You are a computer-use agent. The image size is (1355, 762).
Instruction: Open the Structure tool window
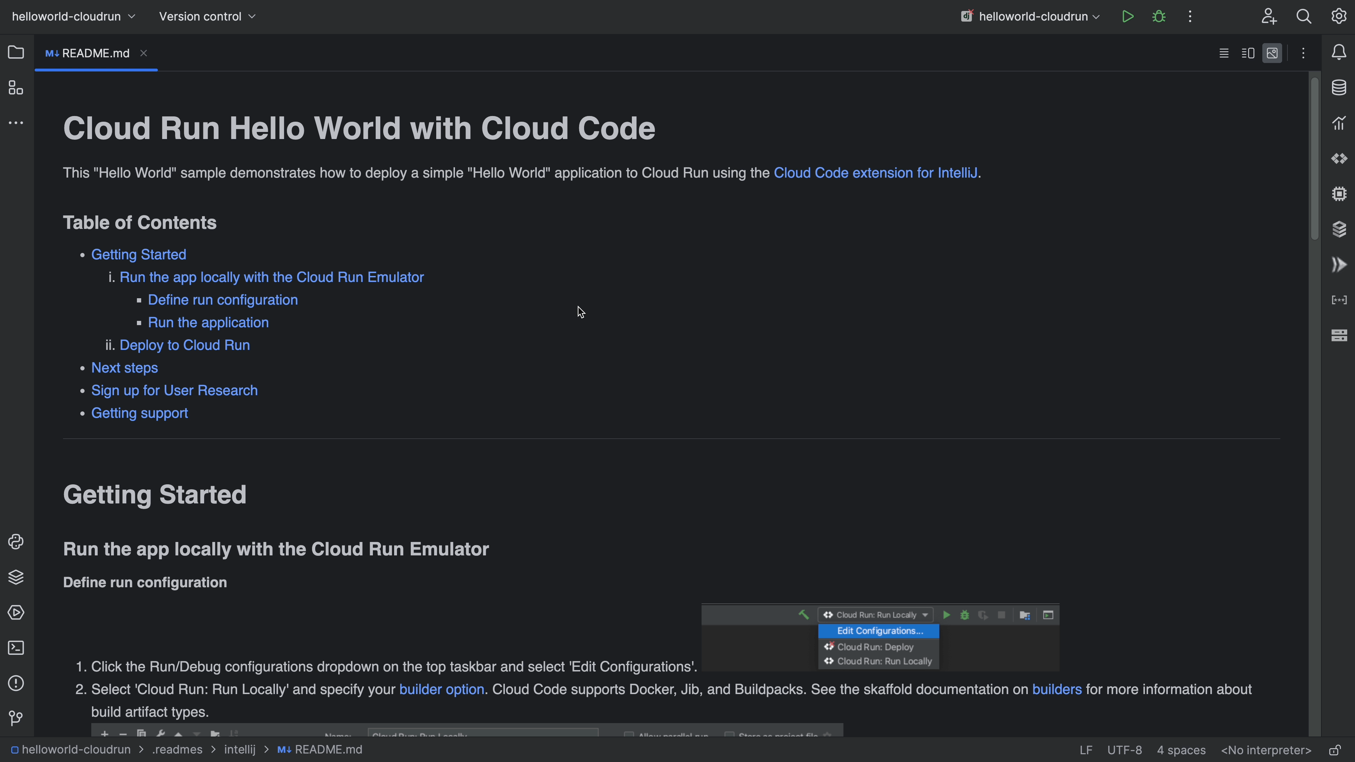click(16, 87)
